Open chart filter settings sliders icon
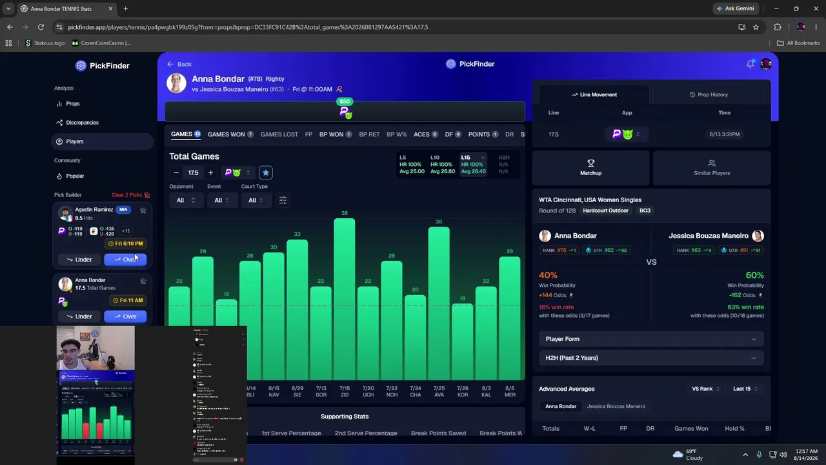Screen dimensions: 826x465 point(283,200)
